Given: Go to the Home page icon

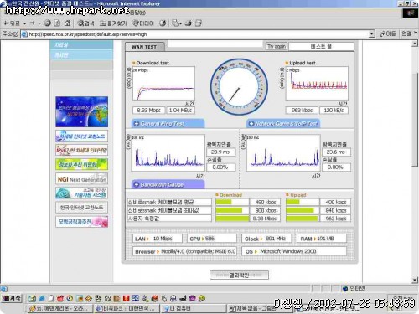Looking at the screenshot, I should coord(67,23).
